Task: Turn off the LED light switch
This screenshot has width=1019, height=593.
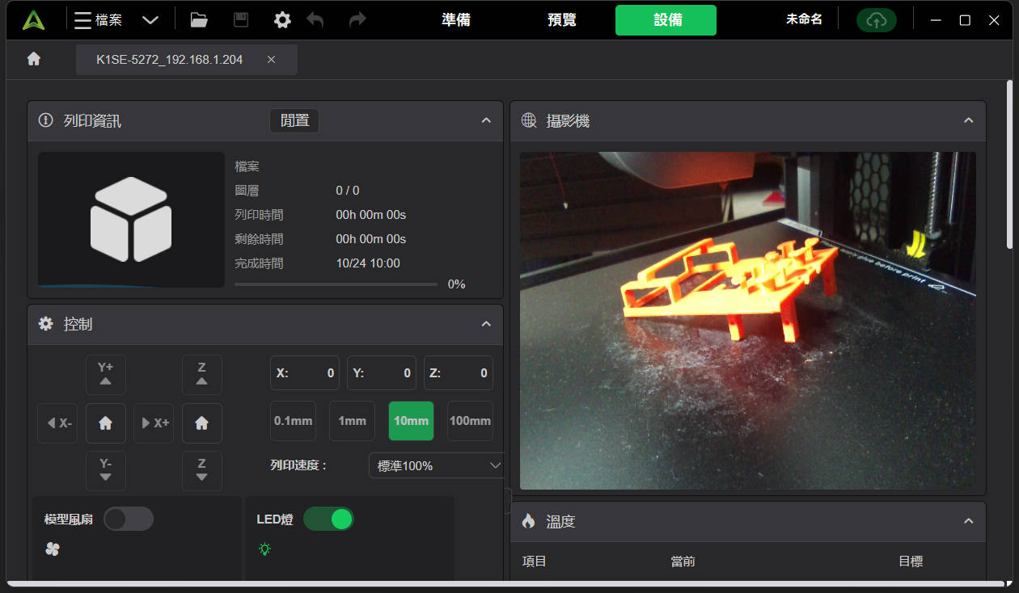Action: tap(328, 519)
